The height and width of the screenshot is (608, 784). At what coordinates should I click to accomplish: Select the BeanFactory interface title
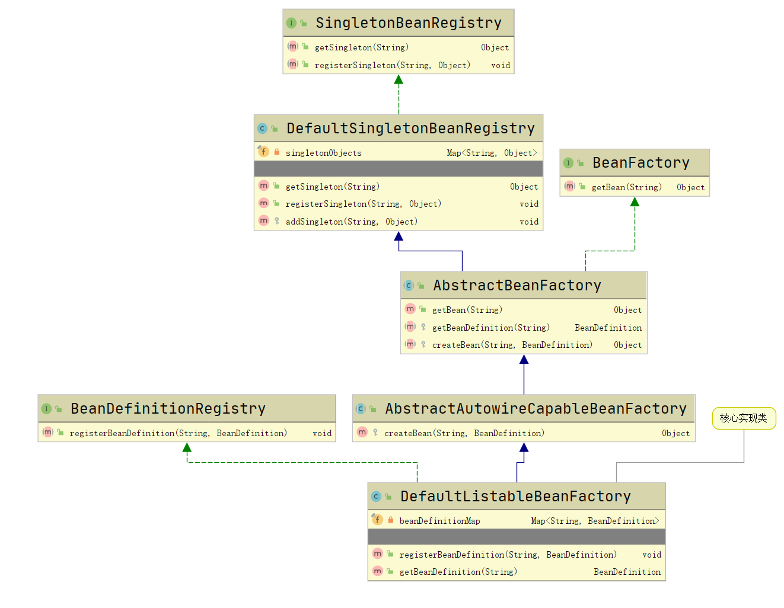[641, 163]
